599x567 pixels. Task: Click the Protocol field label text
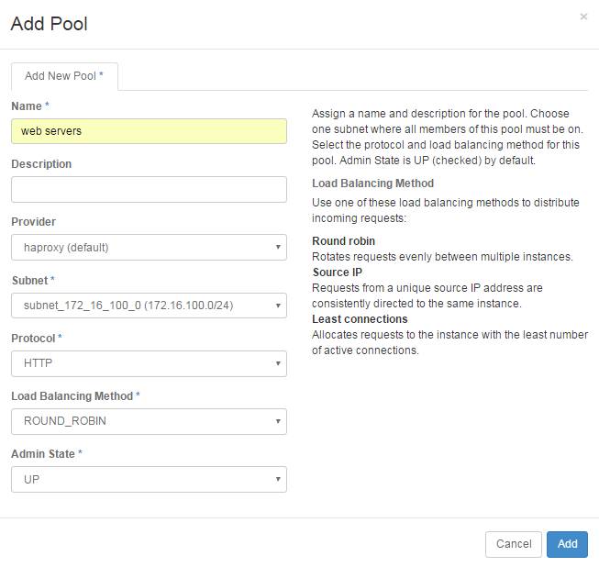(33, 338)
